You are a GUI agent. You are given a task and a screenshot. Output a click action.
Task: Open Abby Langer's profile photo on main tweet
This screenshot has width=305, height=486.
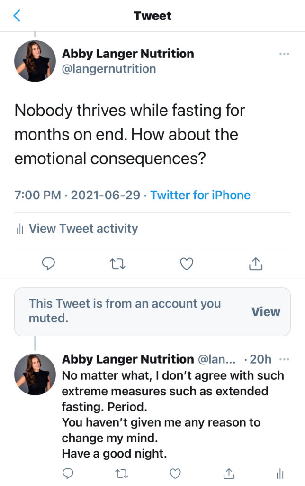35,61
